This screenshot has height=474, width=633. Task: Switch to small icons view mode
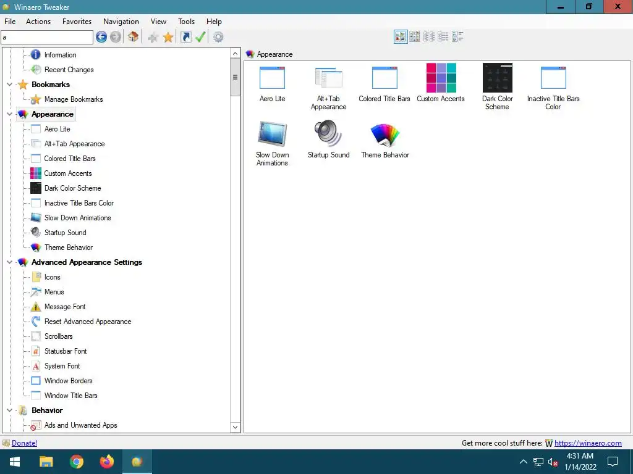click(415, 36)
